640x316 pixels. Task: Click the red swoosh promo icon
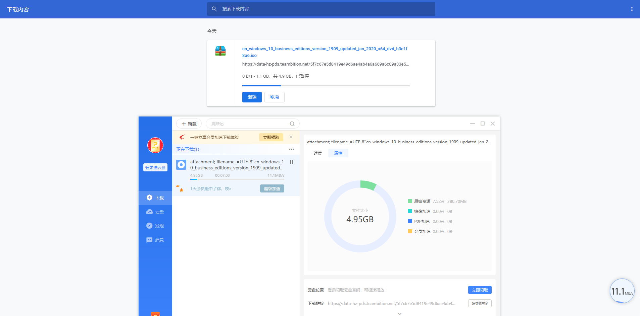(182, 137)
